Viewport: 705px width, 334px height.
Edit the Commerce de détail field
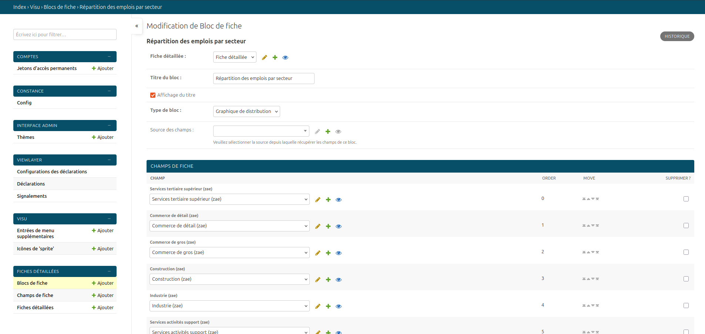click(318, 226)
